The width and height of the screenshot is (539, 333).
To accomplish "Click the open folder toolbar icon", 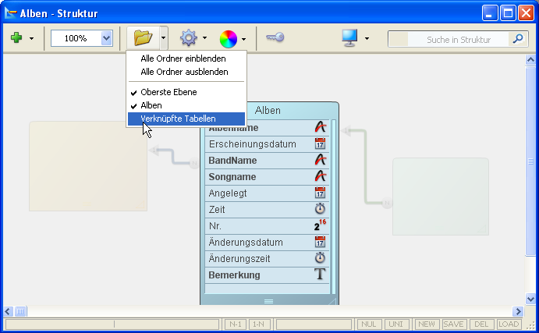I will pyautogui.click(x=143, y=37).
